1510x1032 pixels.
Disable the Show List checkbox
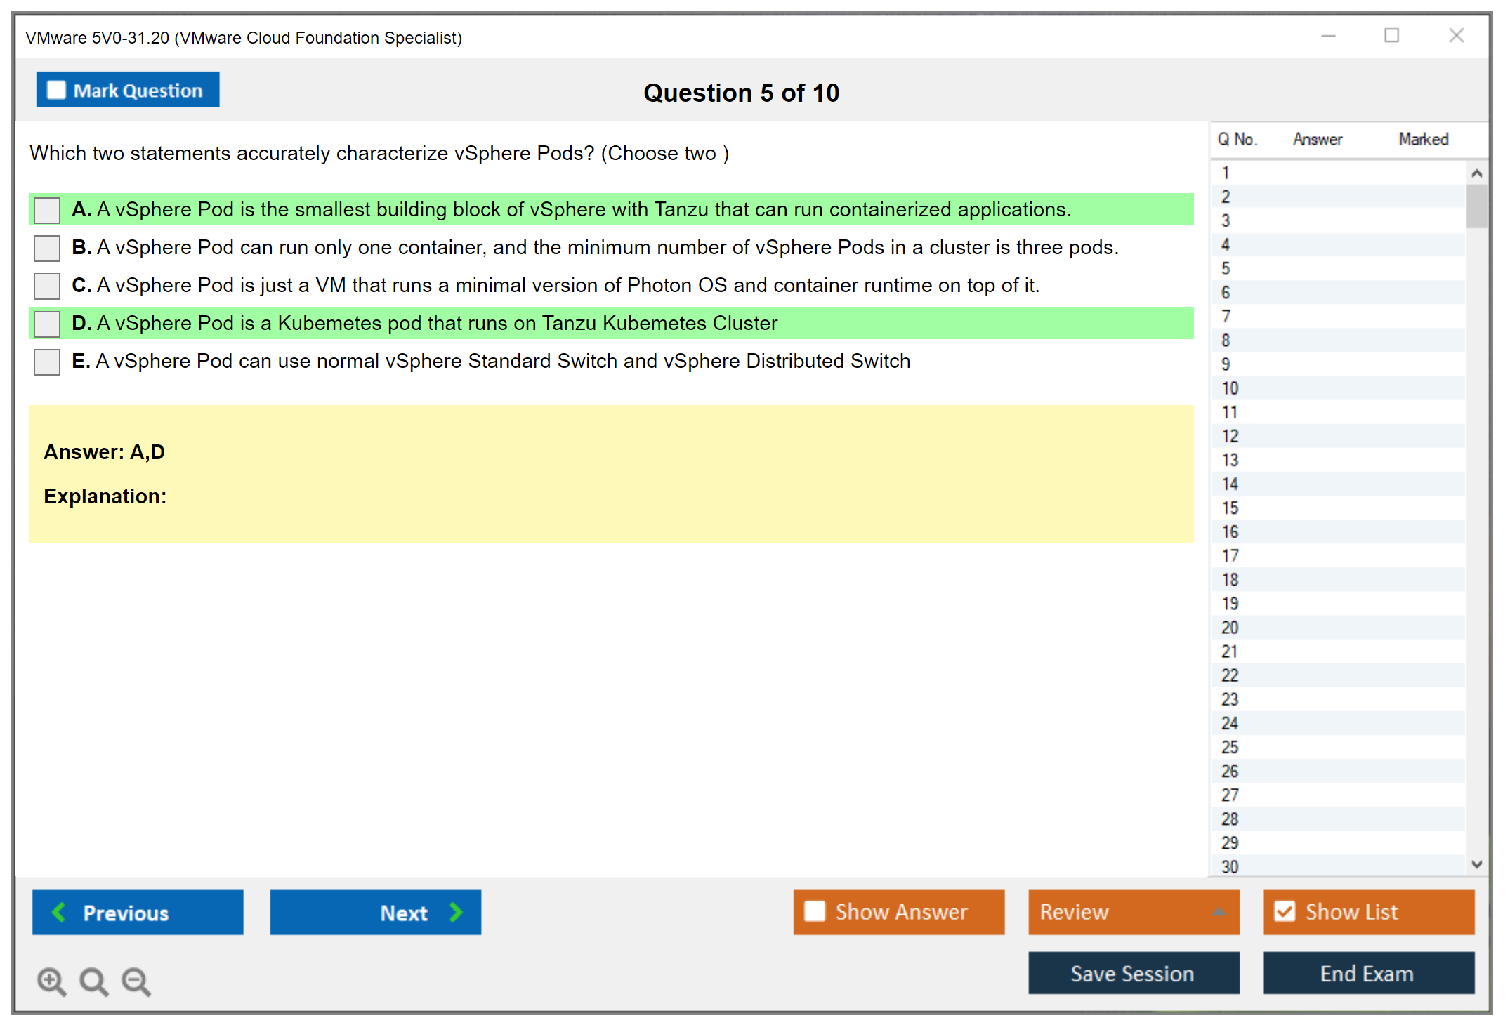pyautogui.click(x=1285, y=911)
